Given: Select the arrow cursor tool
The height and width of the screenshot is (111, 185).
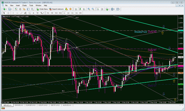Looking at the screenshot, I should [x=4, y=13].
